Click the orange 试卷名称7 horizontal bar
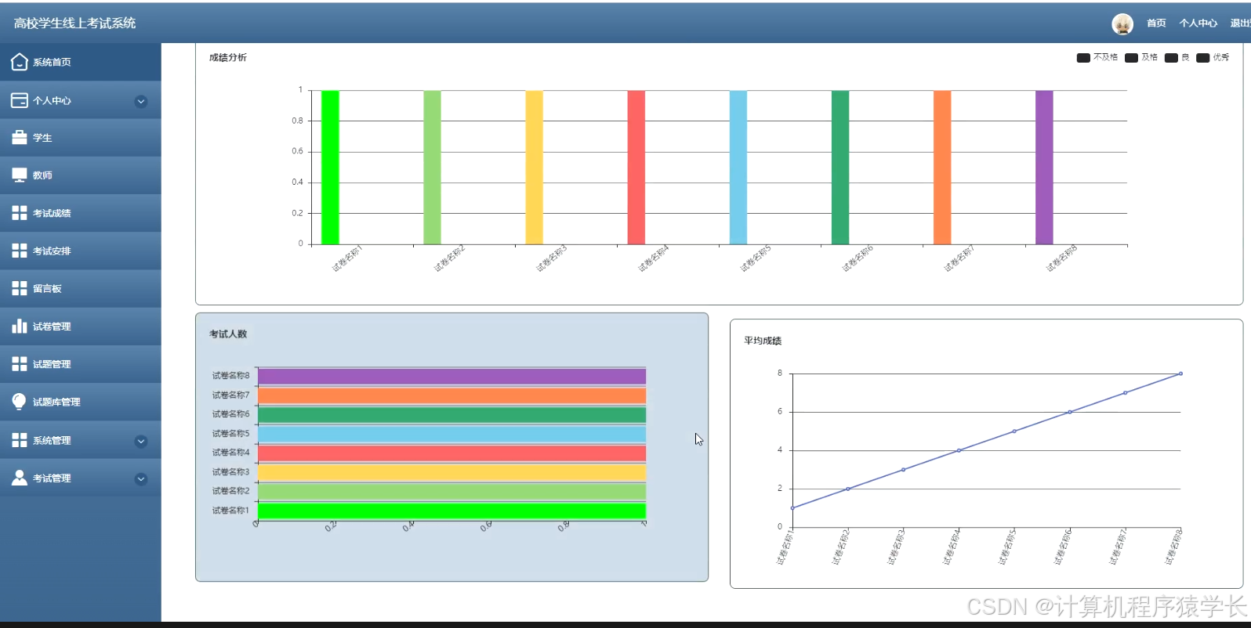The height and width of the screenshot is (628, 1251). pyautogui.click(x=451, y=395)
